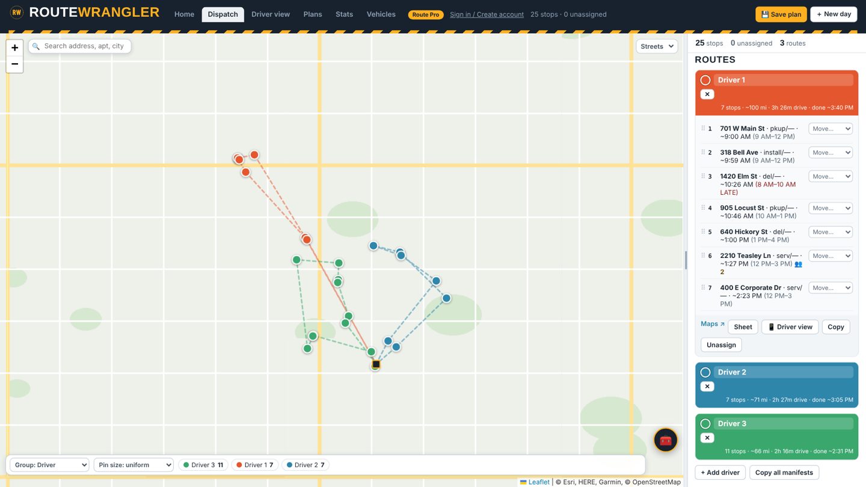Grab drag handle of stop 2, 318 Bell Ave

tap(702, 152)
